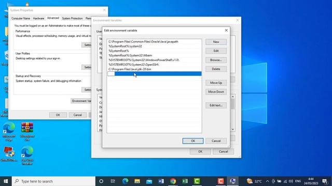Screen dimensions: 332x186
Task: Select the red monitor shield desktop icon
Action: [9, 154]
